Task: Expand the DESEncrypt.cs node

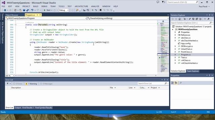Action: pos(175,46)
